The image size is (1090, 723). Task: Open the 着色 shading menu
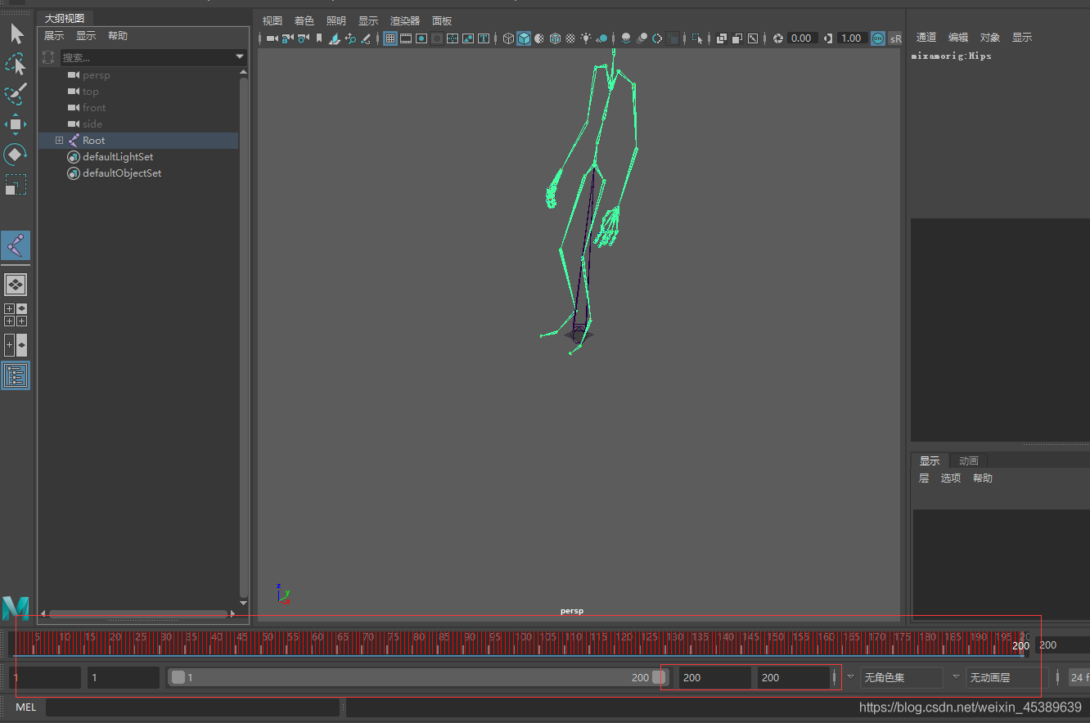pos(304,20)
